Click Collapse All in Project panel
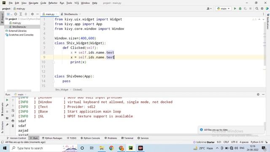The width and height of the screenshot is (270, 152). click(26, 14)
